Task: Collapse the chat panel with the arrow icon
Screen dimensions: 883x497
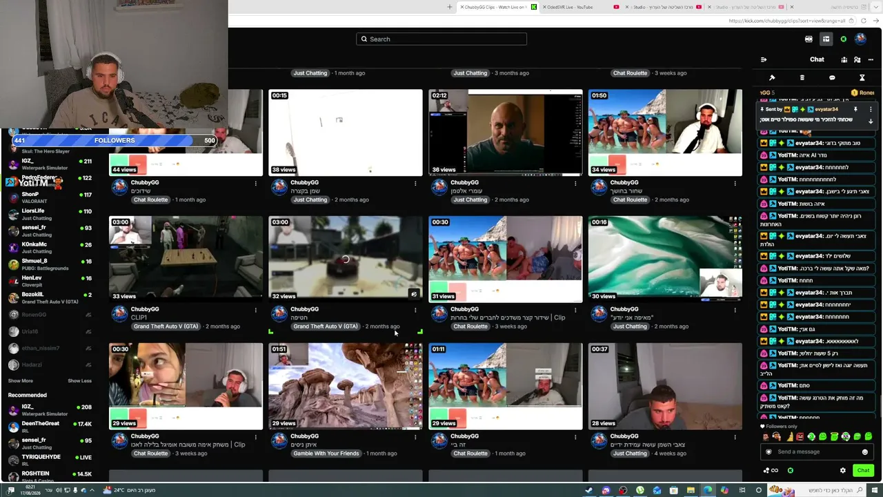Action: (x=764, y=59)
